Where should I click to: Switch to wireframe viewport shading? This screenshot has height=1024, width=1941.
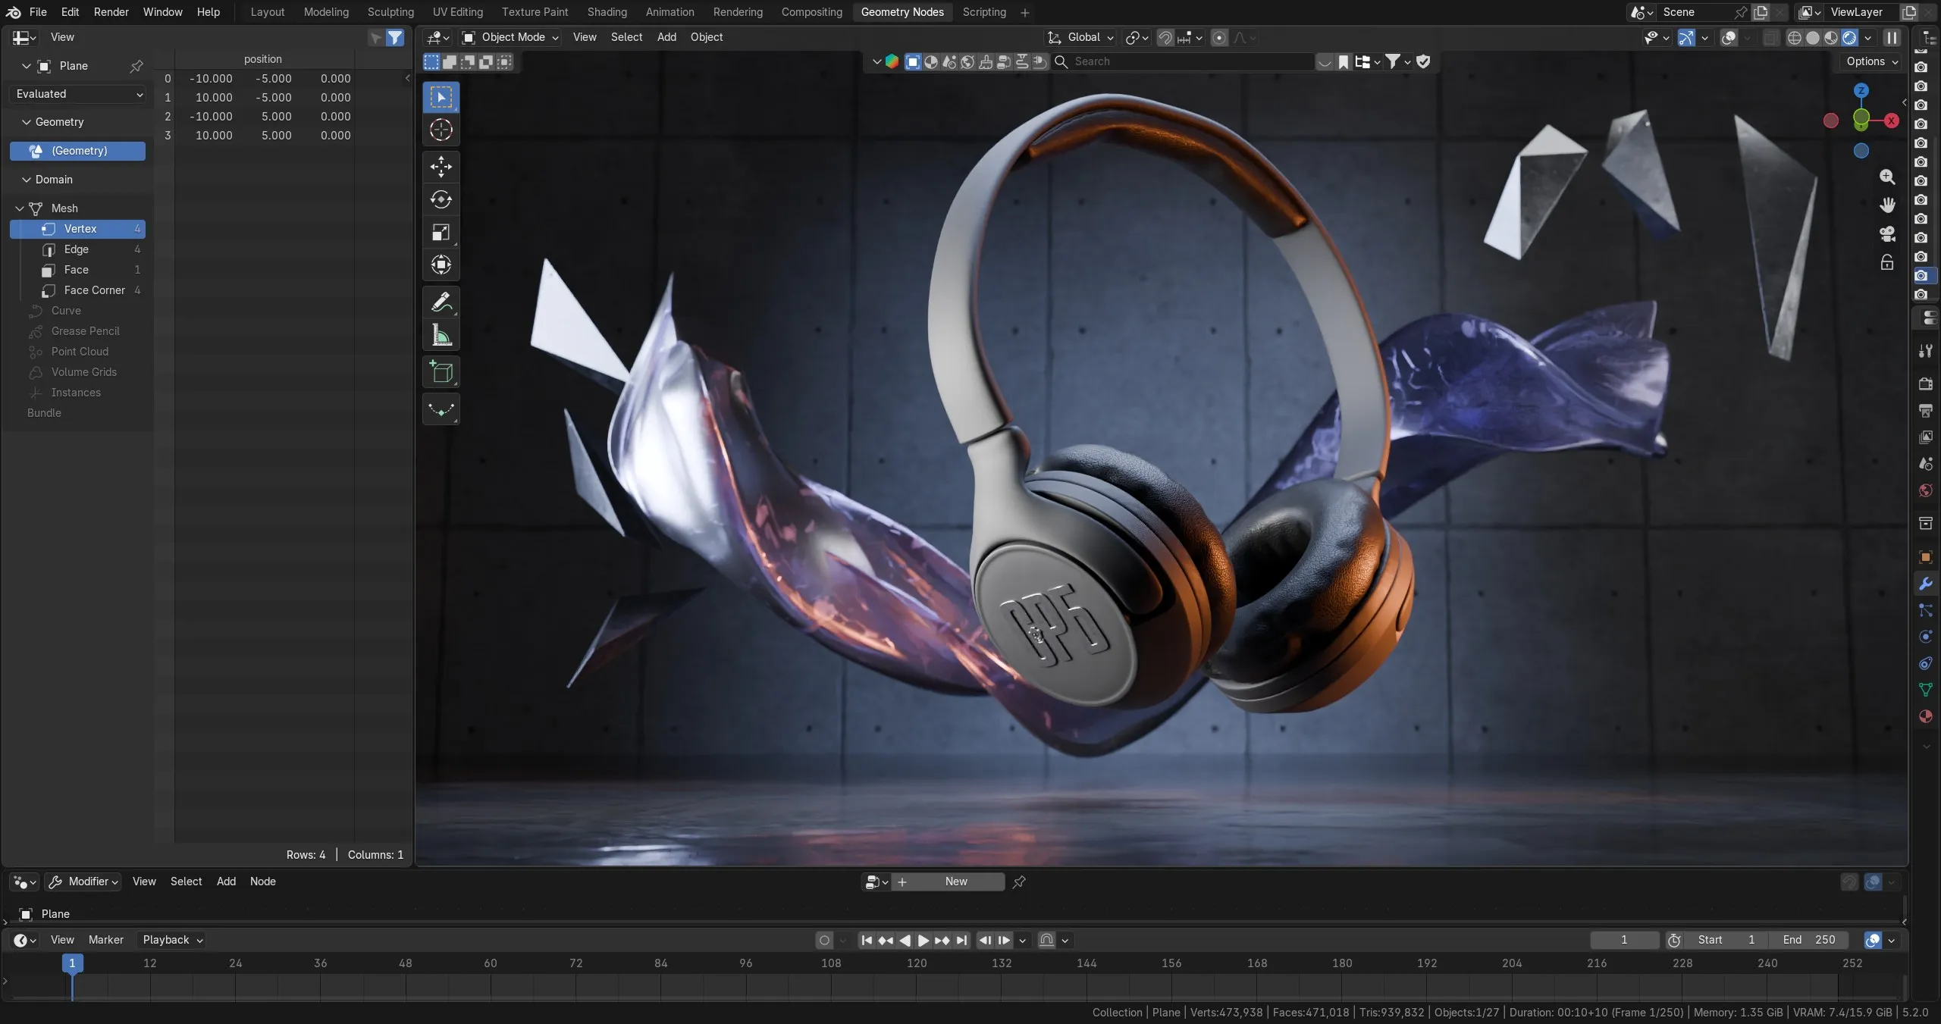pyautogui.click(x=1794, y=37)
